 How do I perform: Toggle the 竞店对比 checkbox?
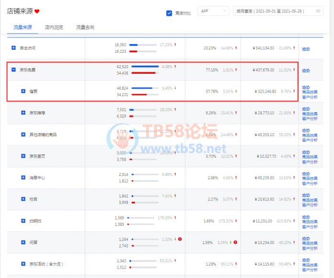(x=169, y=13)
